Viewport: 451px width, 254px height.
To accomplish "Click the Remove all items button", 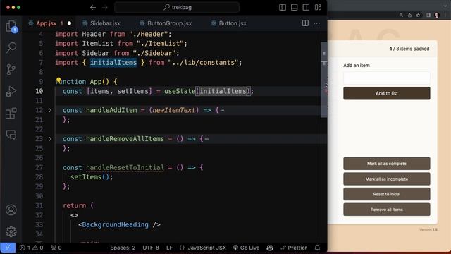I will 387,210.
